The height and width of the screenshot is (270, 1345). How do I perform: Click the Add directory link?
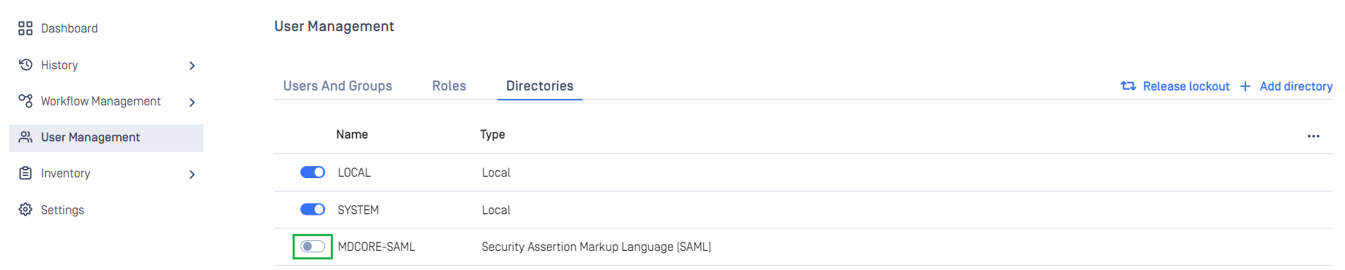coord(1296,86)
